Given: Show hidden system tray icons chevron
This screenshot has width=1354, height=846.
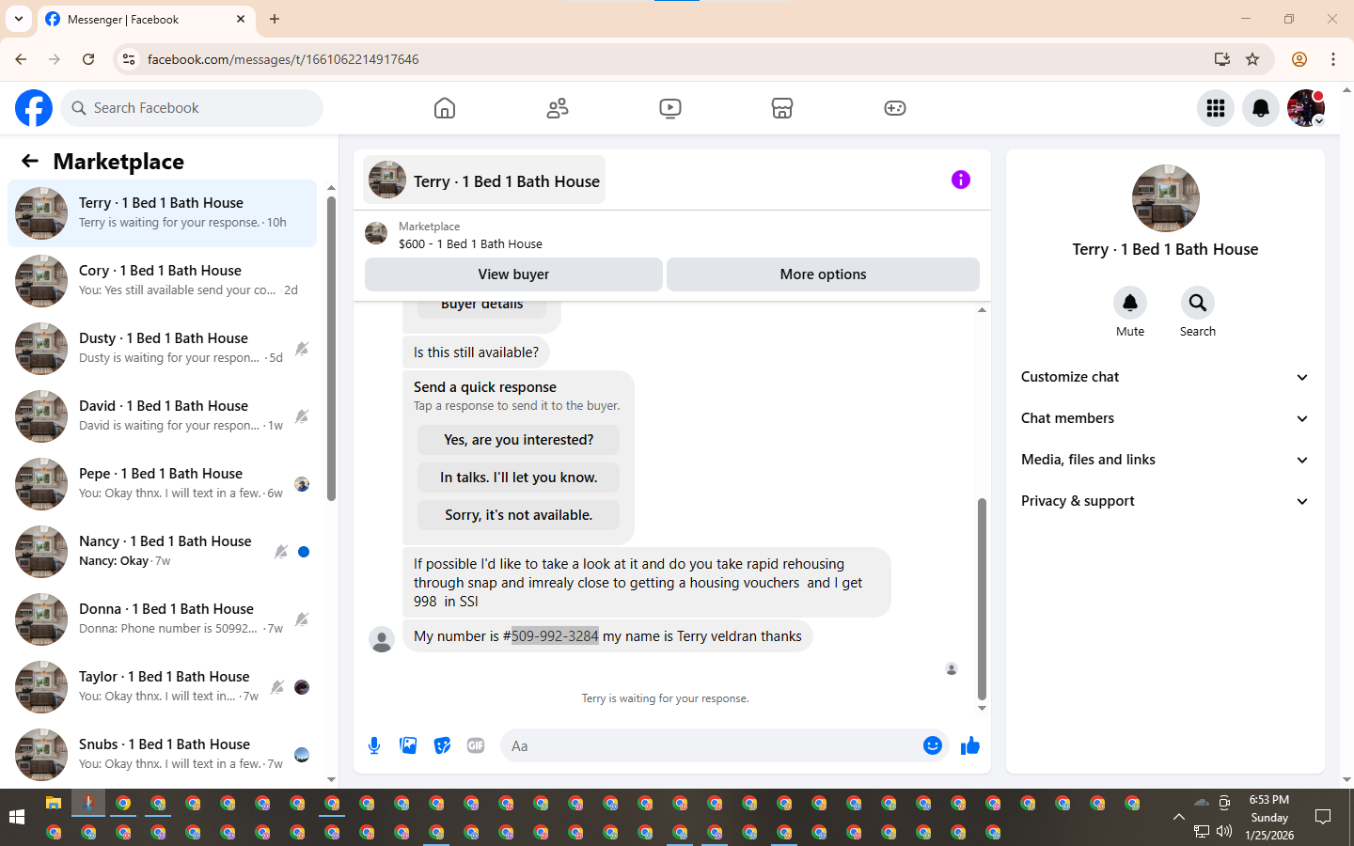Looking at the screenshot, I should 1178,817.
